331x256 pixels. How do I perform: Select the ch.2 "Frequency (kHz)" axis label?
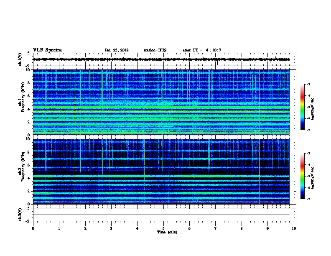(23, 166)
